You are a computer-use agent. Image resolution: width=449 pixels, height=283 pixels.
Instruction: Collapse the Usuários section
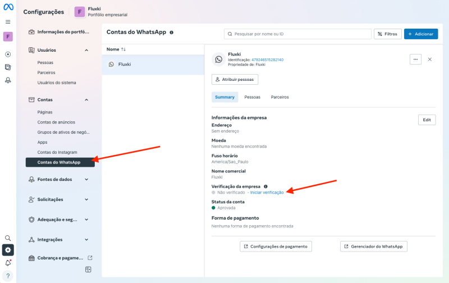(x=86, y=51)
